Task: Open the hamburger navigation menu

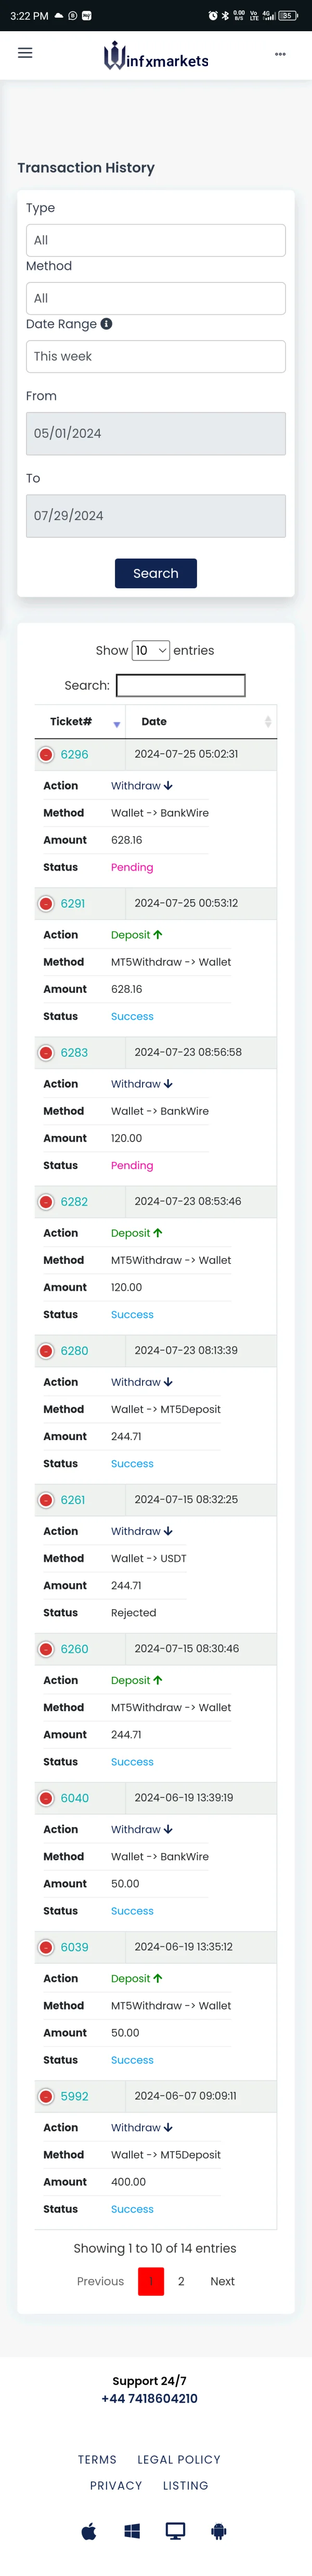Action: coord(25,53)
